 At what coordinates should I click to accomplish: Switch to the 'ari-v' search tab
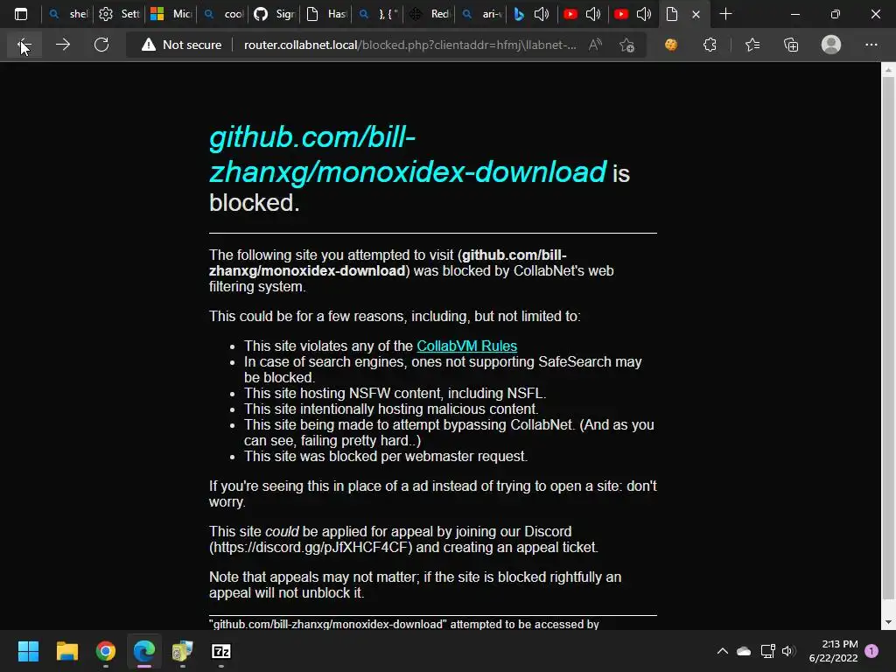480,14
